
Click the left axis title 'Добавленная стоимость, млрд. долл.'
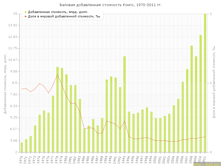click(5, 83)
